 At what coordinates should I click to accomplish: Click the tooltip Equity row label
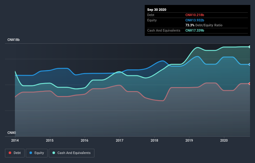(152, 20)
